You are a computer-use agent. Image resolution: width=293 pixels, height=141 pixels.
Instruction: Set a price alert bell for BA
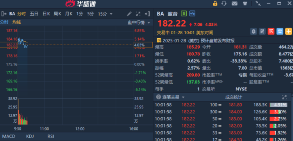(254, 32)
